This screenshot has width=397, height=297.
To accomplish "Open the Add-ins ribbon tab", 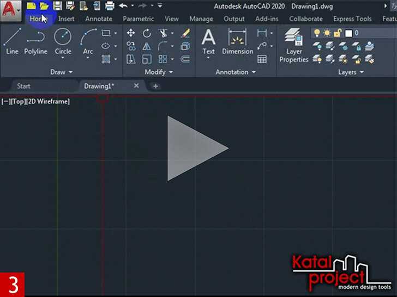I will click(267, 19).
